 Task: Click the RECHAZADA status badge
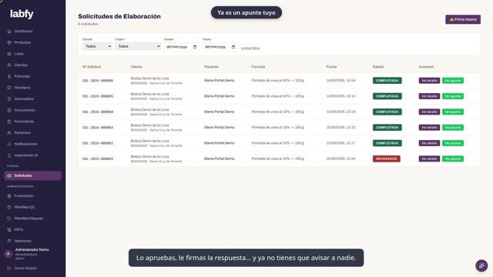tap(387, 159)
